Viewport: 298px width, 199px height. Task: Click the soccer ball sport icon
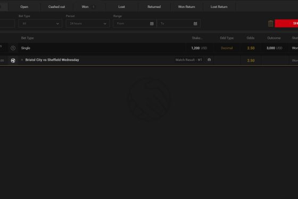pyautogui.click(x=13, y=60)
